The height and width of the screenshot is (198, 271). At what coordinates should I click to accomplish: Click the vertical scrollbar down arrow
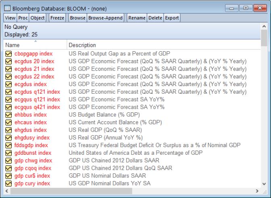coord(264,183)
